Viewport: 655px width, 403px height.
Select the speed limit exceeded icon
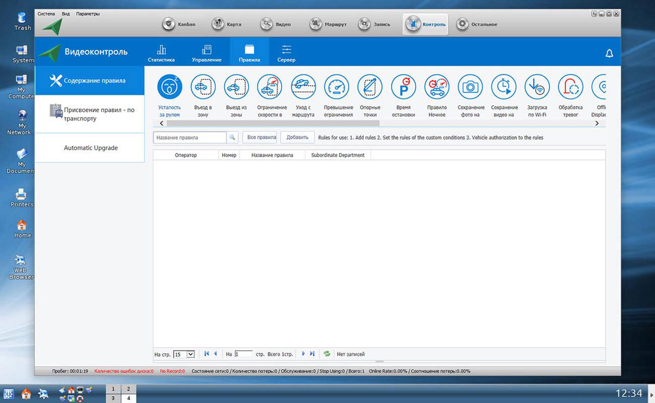coord(337,87)
